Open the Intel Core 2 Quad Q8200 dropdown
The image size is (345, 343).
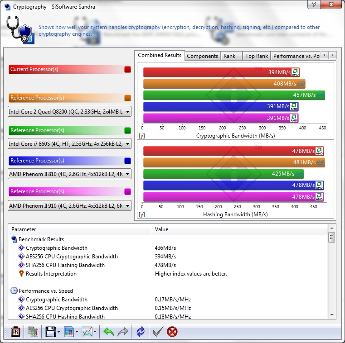click(x=69, y=112)
